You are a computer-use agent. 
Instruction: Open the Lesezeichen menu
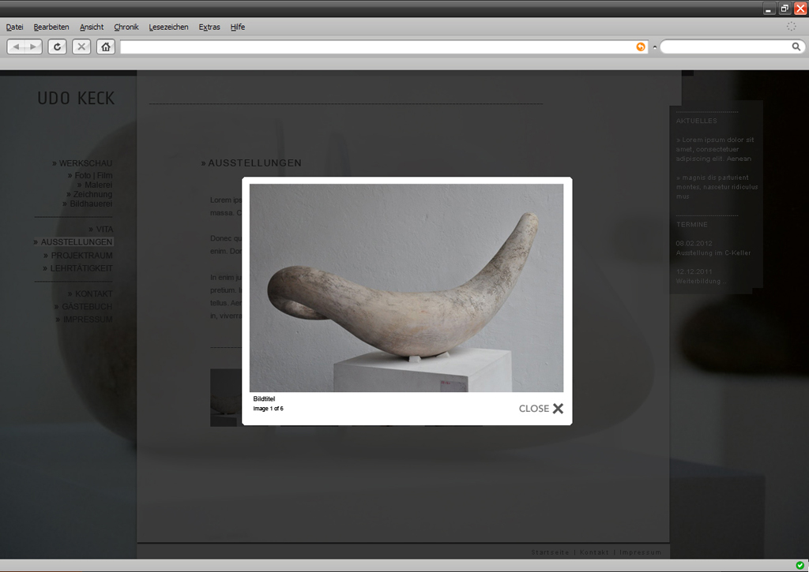(x=168, y=27)
